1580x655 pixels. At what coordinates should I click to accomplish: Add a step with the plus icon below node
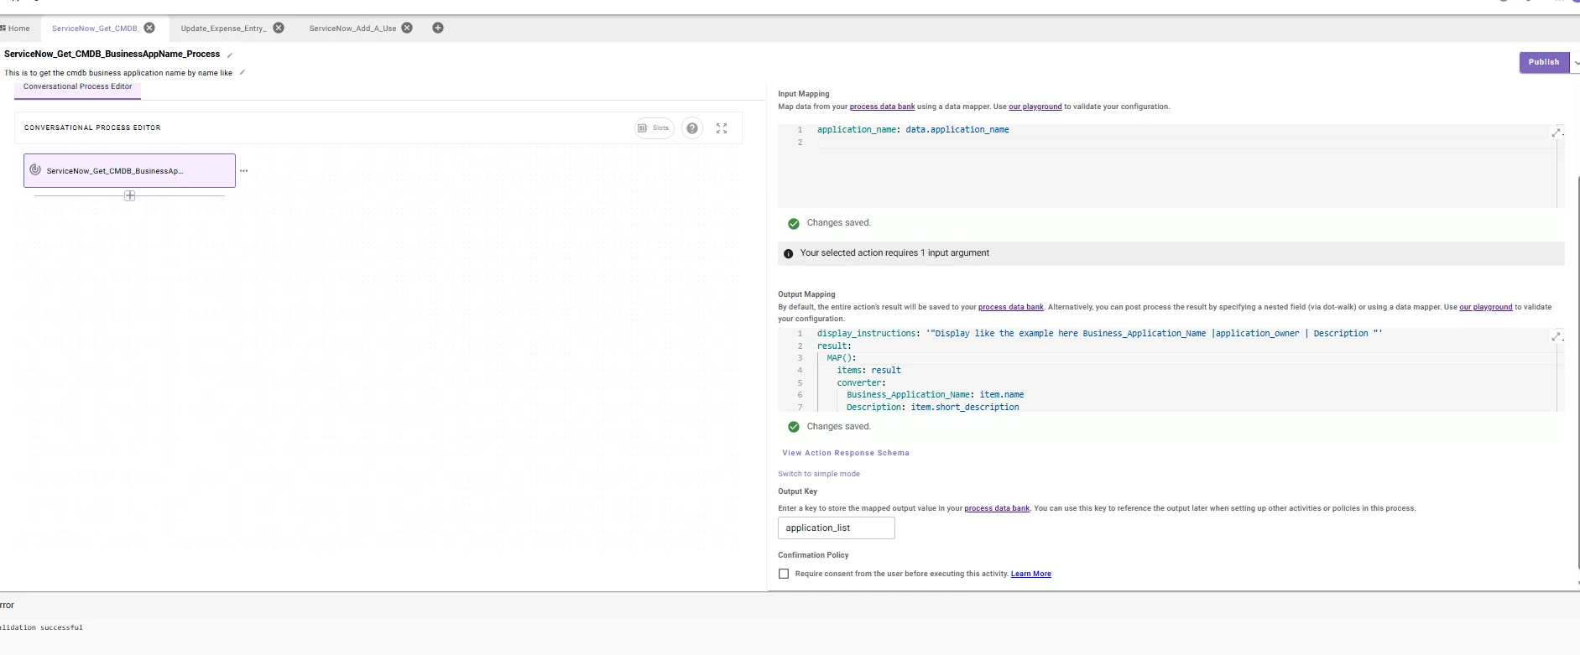point(129,195)
